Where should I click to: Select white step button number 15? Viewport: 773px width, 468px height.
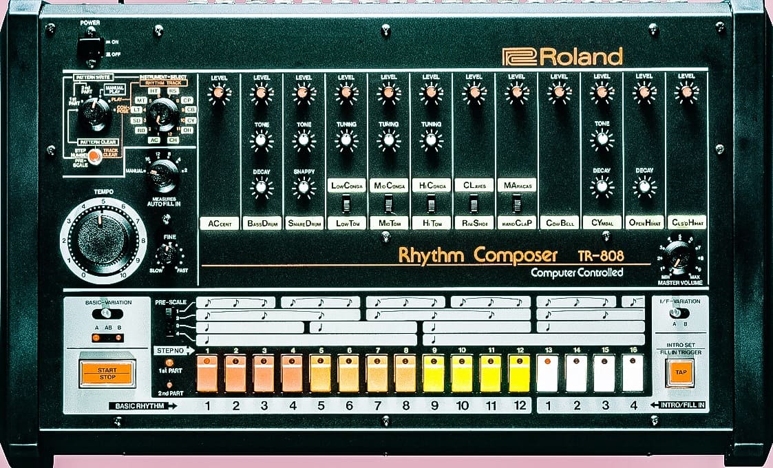(605, 373)
